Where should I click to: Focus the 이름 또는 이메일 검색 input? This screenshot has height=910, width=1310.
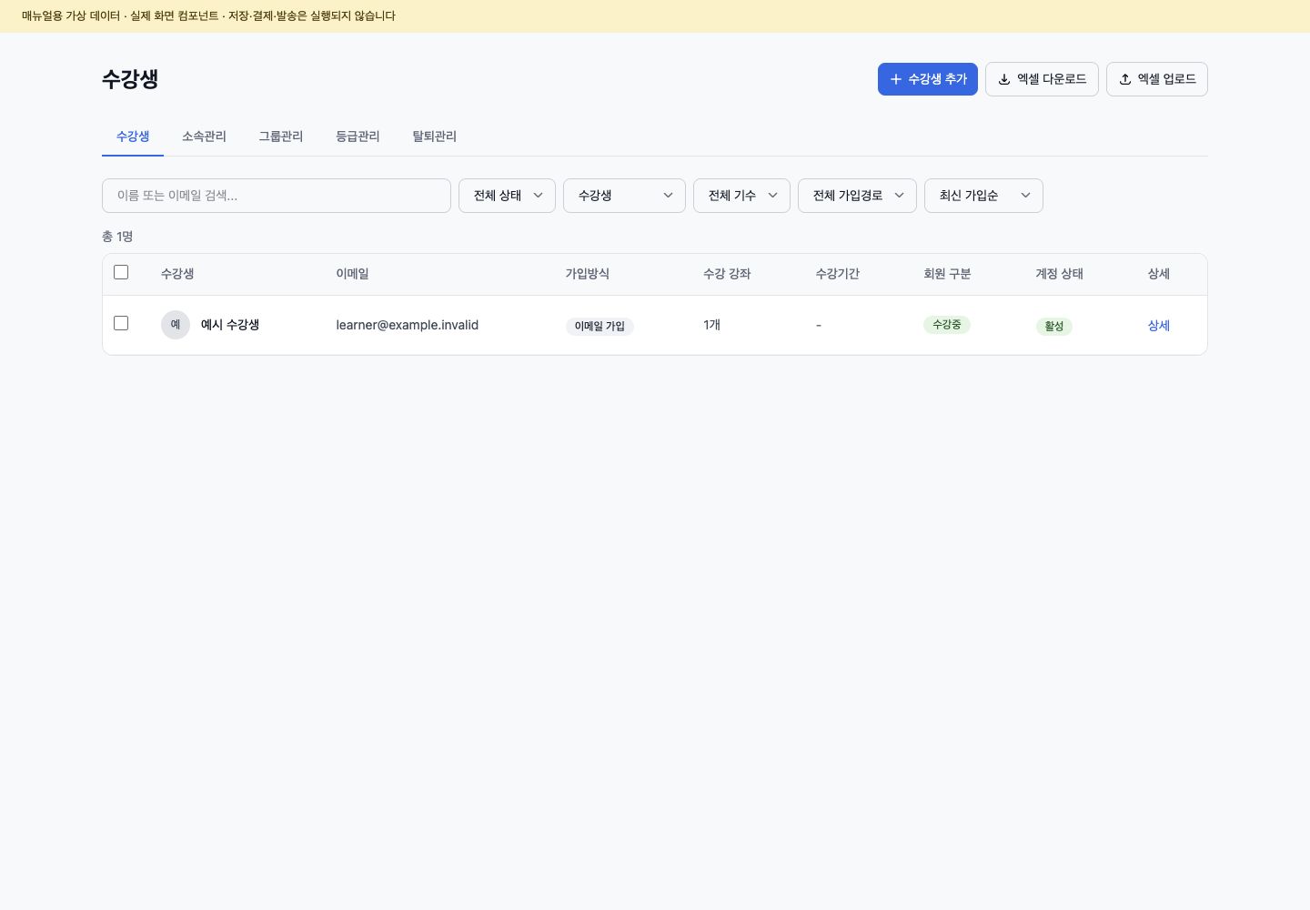[277, 196]
